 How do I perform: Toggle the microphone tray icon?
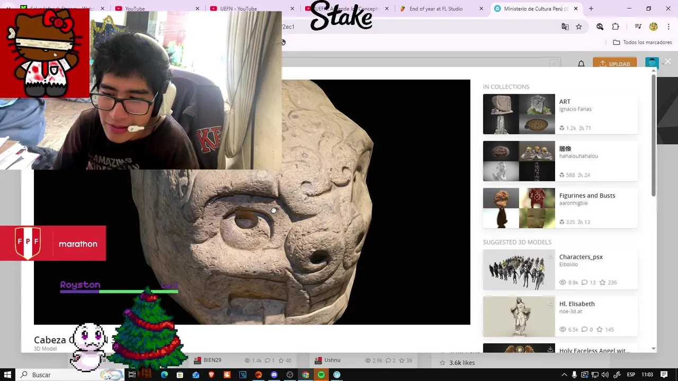(574, 375)
